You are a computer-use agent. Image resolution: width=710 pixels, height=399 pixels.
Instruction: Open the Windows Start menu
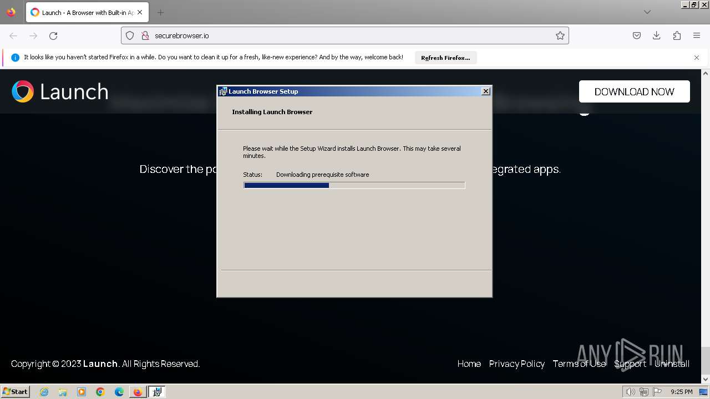[16, 392]
